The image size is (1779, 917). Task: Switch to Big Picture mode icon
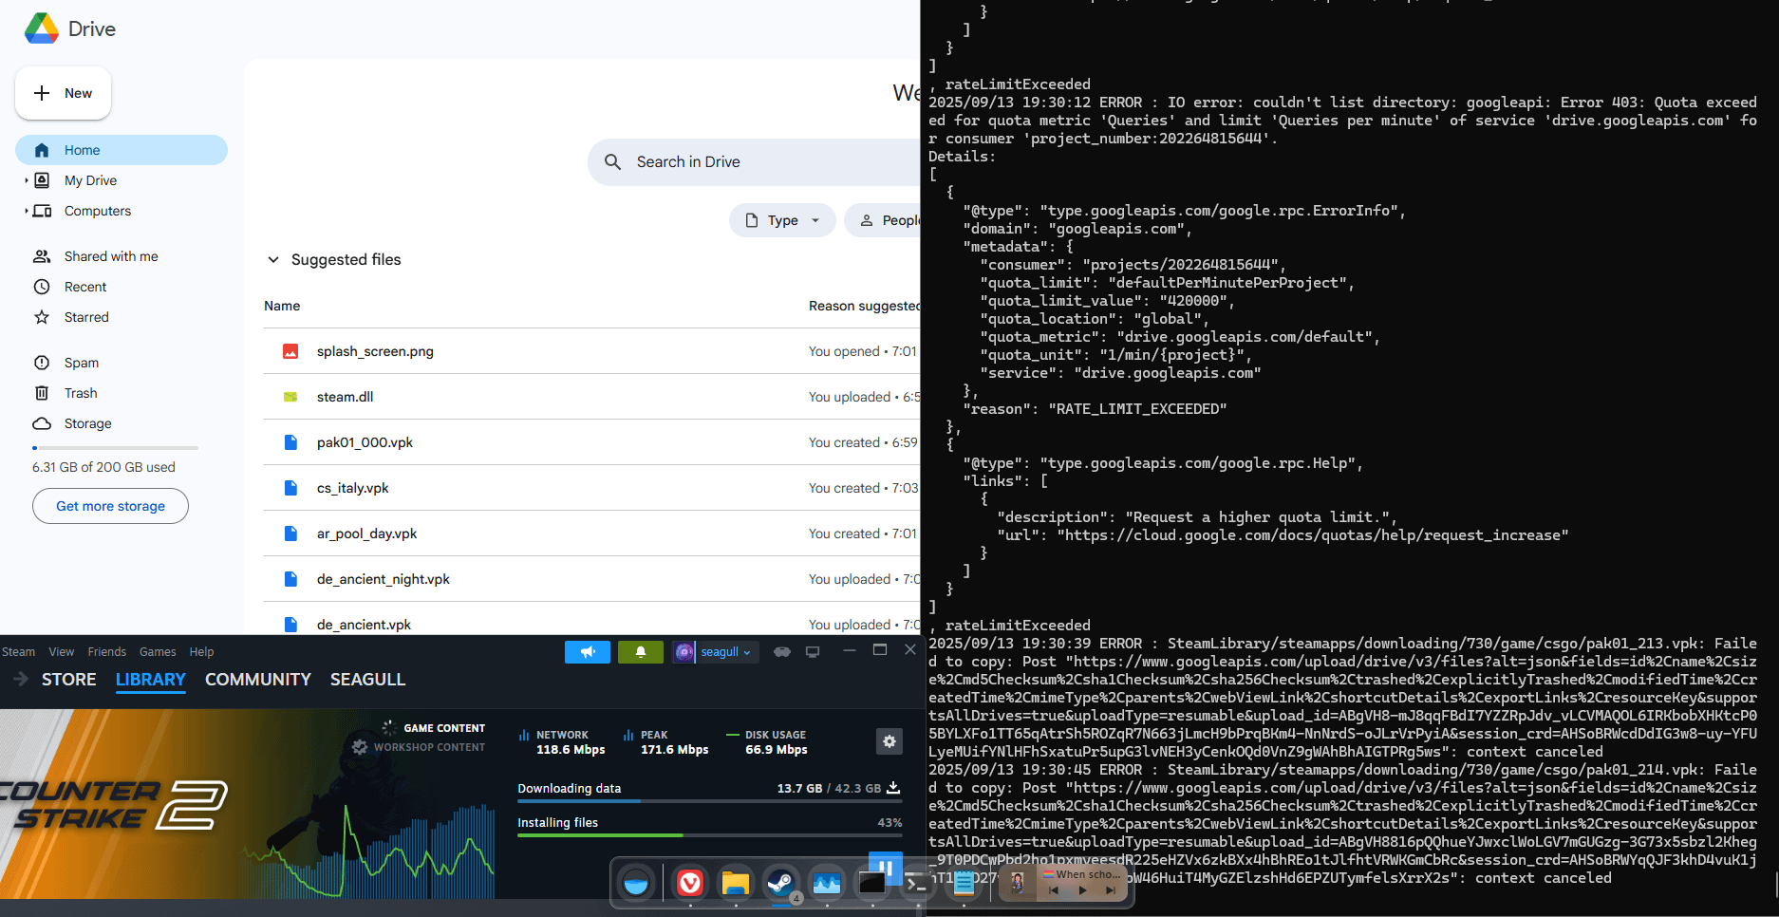click(813, 652)
